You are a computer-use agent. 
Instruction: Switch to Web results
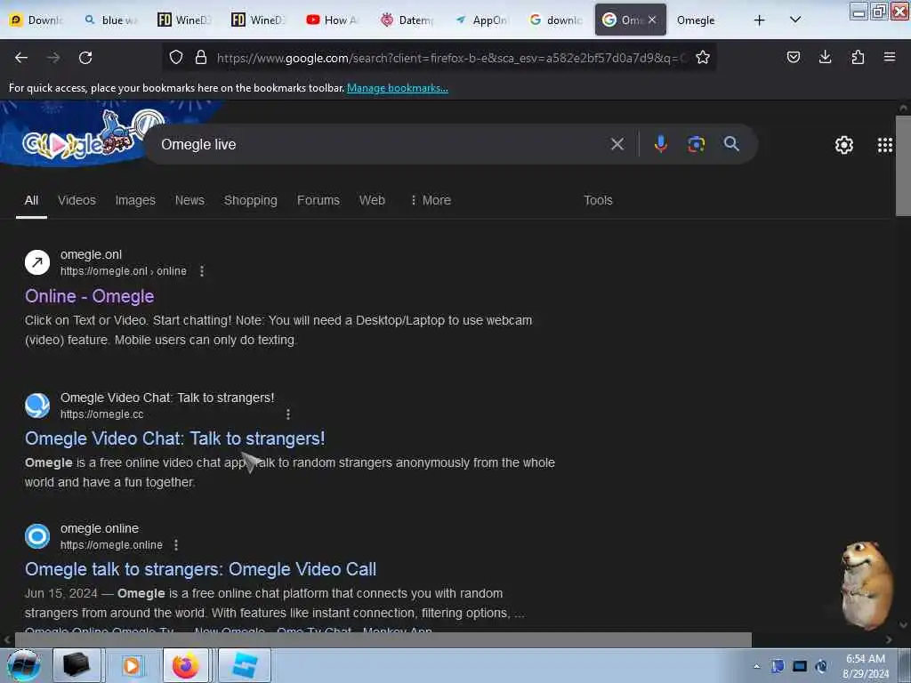(372, 200)
